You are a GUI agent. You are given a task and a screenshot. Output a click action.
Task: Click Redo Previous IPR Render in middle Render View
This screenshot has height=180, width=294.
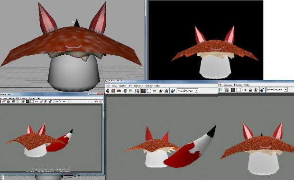(x=125, y=91)
